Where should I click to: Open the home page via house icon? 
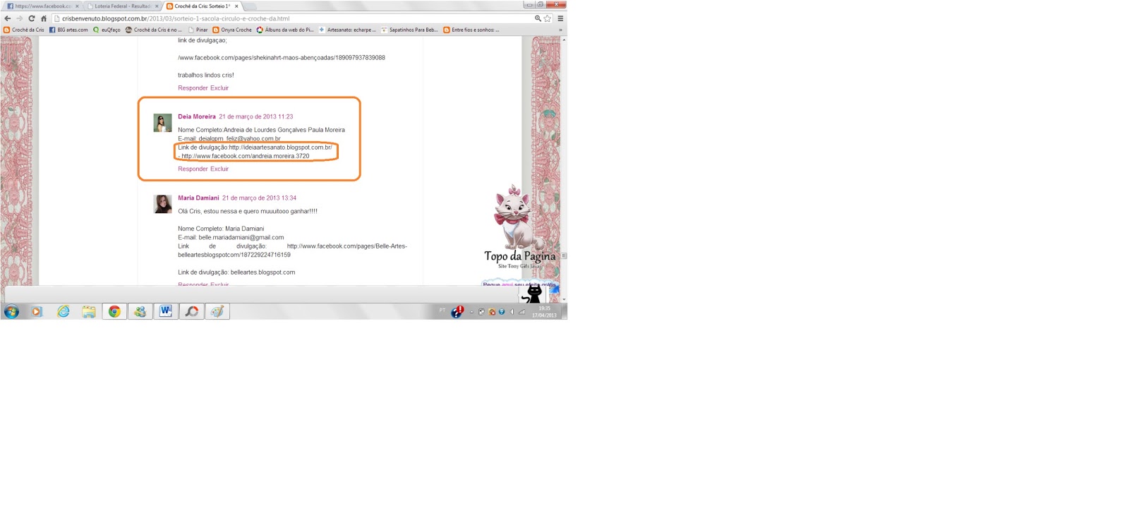click(x=44, y=18)
